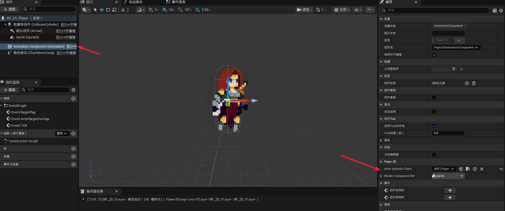This screenshot has height=211, width=505.
Task: Add event for 组件启用时 with plus button
Action: click(450, 190)
